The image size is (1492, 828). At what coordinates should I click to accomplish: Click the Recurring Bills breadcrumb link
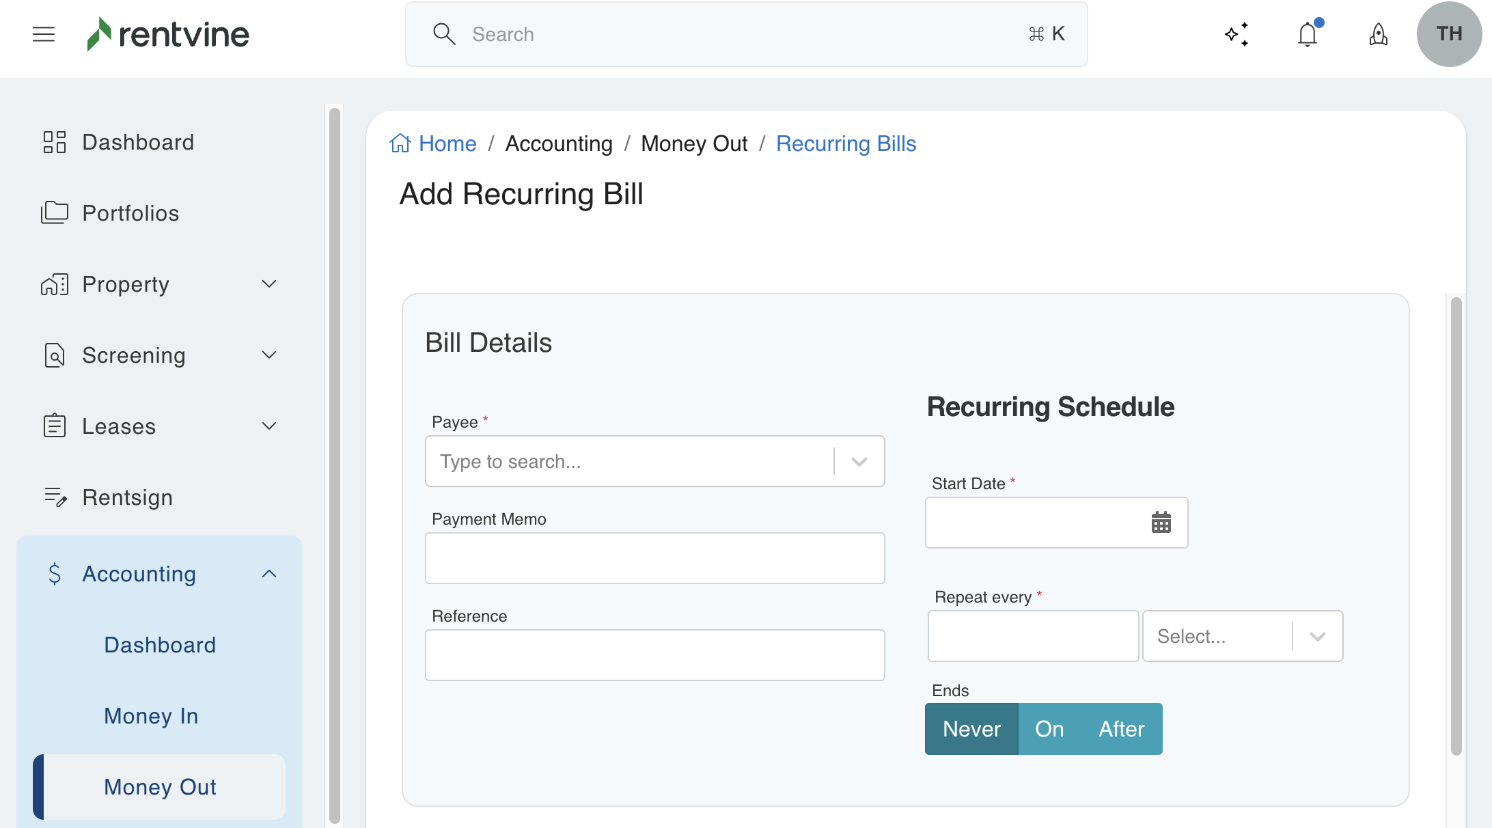tap(846, 143)
